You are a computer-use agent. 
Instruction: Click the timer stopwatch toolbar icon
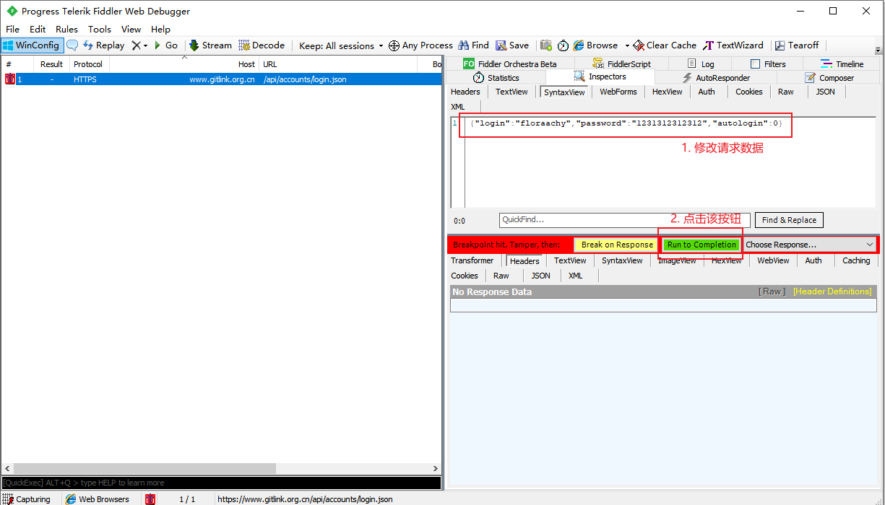pos(564,45)
